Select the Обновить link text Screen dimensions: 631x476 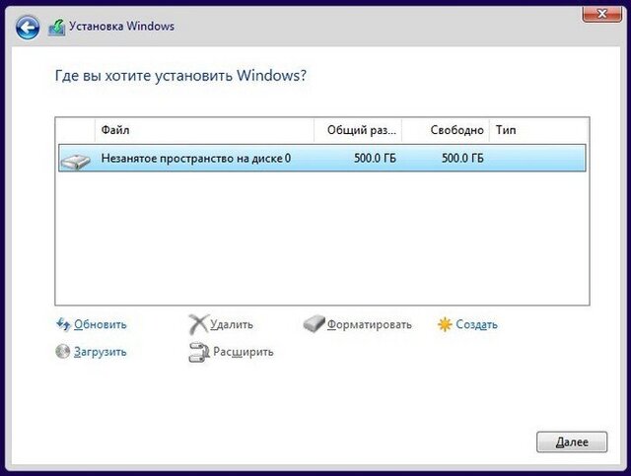click(101, 324)
